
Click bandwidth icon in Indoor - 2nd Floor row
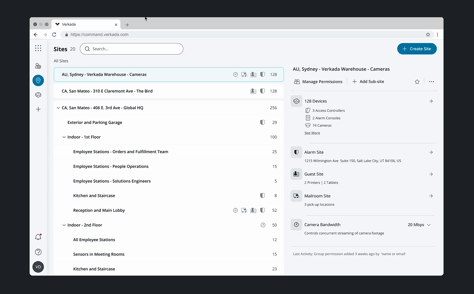pyautogui.click(x=263, y=225)
